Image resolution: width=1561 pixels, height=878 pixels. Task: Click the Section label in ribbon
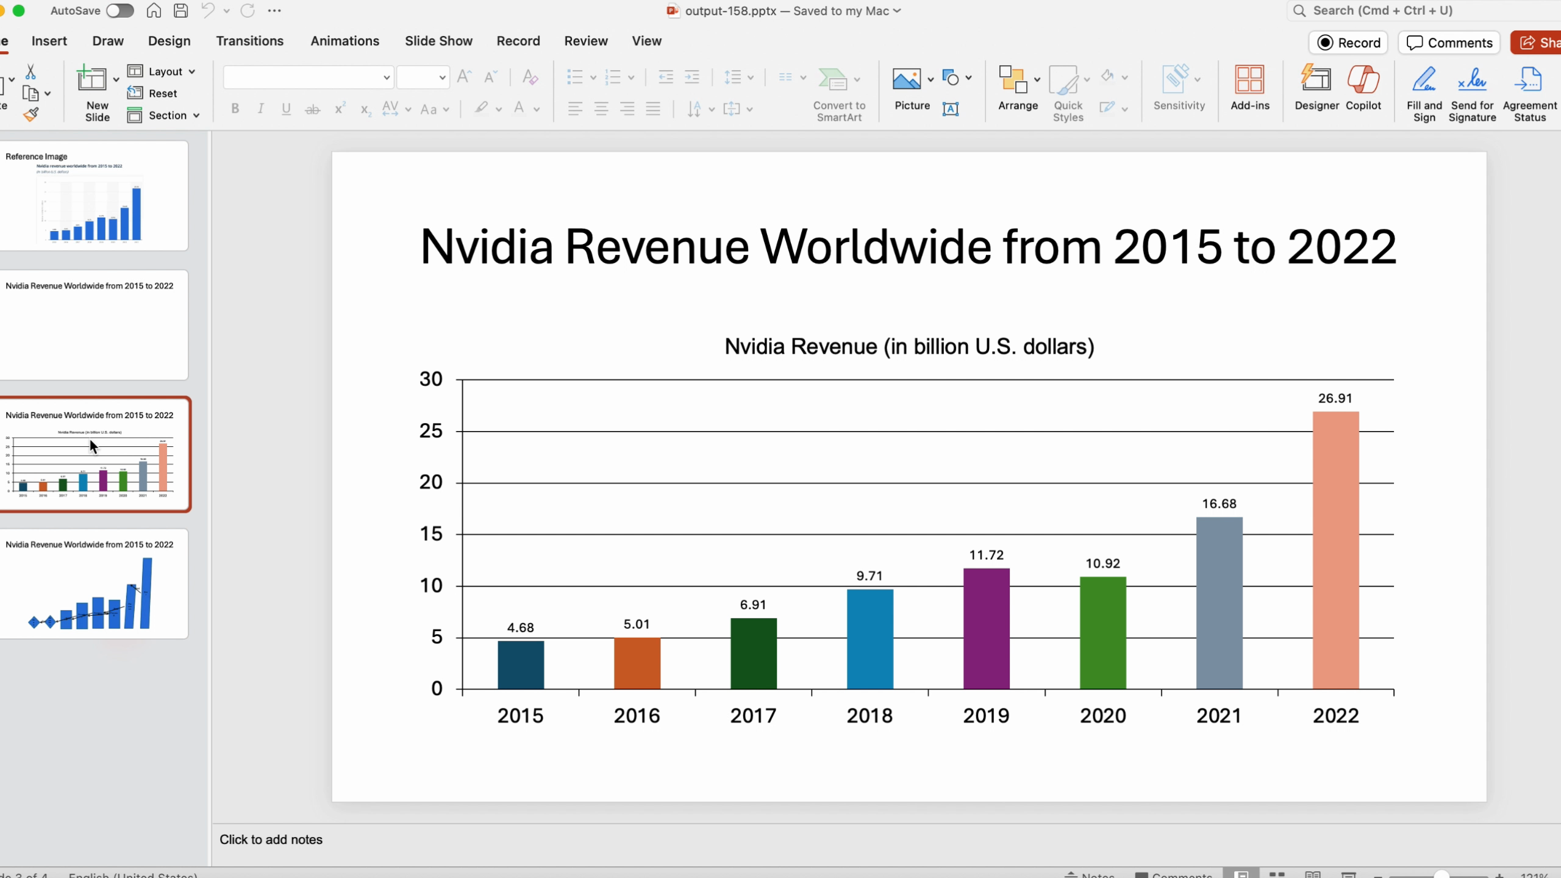click(166, 116)
